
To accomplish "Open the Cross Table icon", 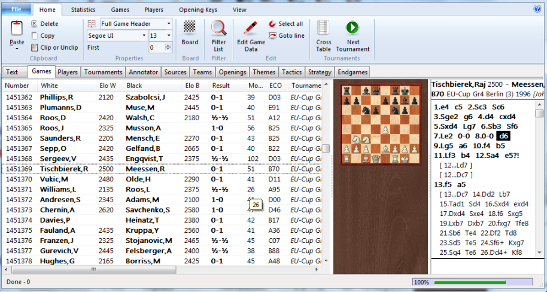I will click(323, 28).
